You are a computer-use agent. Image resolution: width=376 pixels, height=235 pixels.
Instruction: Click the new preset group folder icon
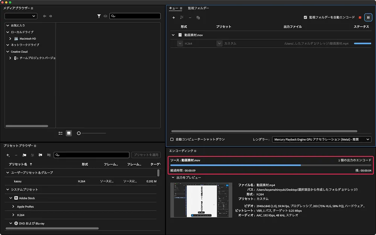coord(24,155)
